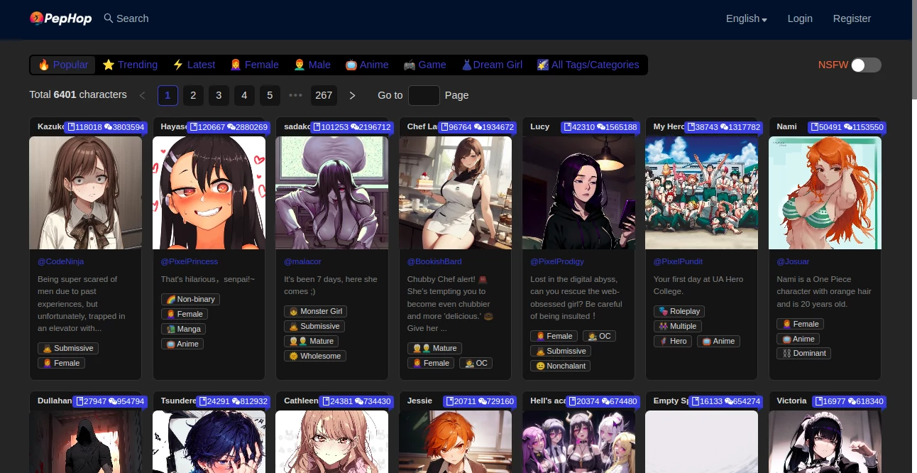Click the Hero tag
917x473 pixels.
673,341
